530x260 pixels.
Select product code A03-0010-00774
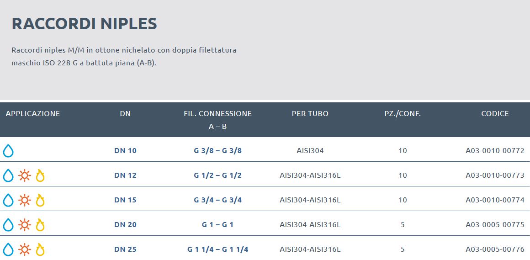pos(495,200)
